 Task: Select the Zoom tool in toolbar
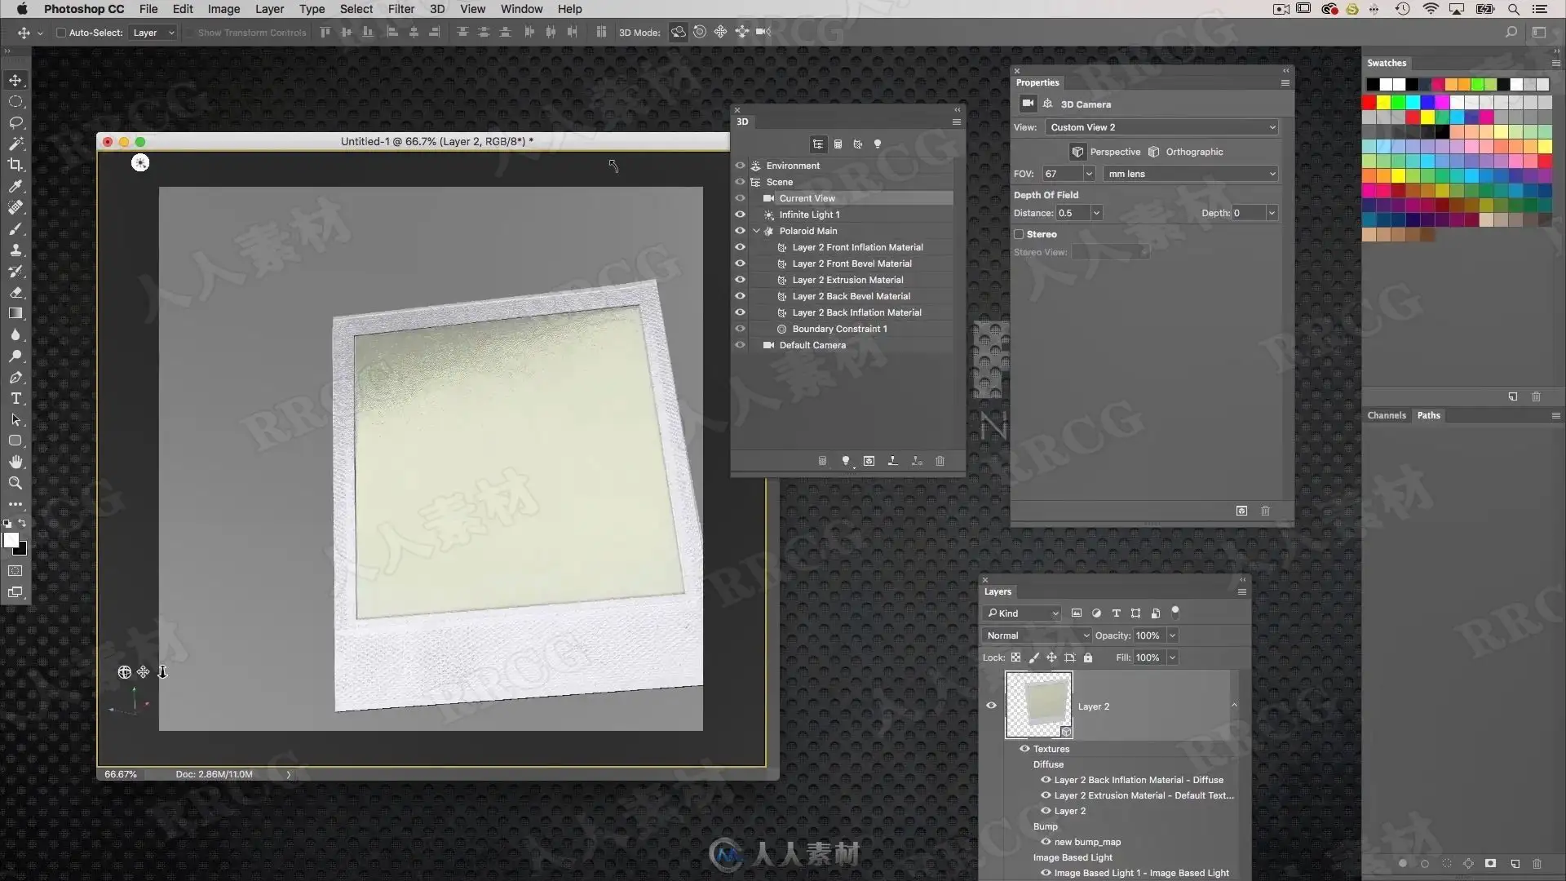[x=15, y=483]
